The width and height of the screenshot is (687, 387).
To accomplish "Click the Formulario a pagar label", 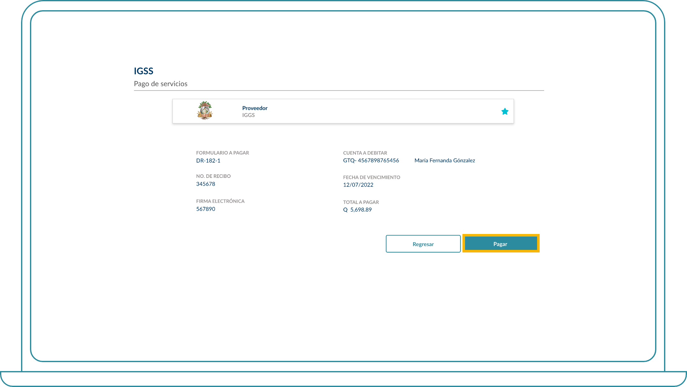I will 222,153.
